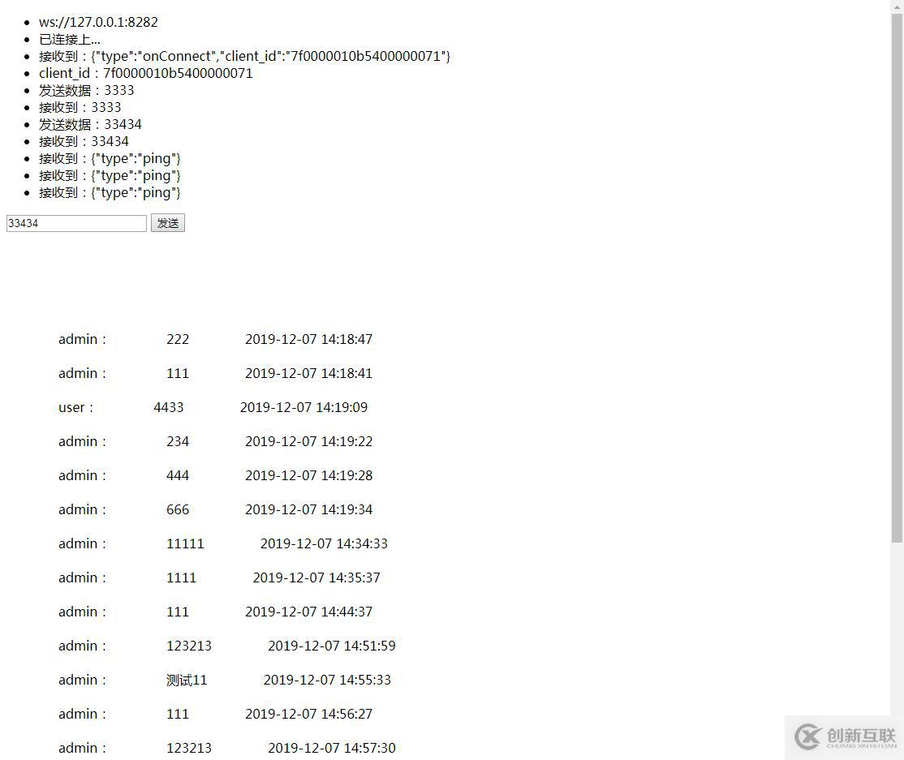Screen dimensions: 904x760
Task: Click timestamp 2019-12-07 14:19:22
Action: coord(309,441)
